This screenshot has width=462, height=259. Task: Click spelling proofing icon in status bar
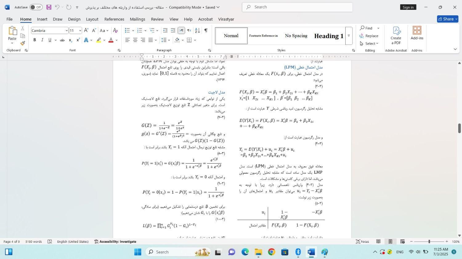coord(50,242)
